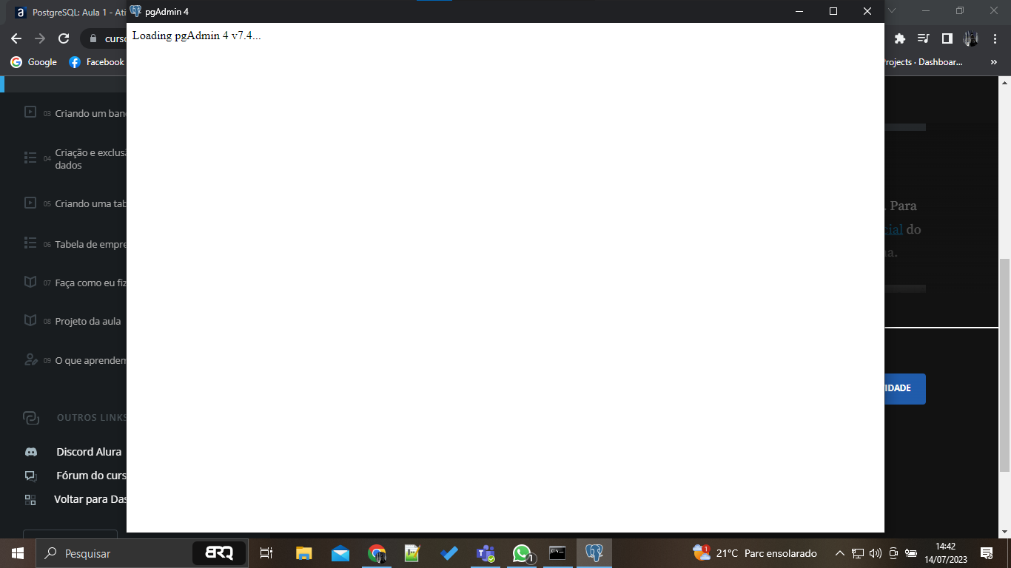Open lesson 03 'Criando um ban...' in sidebar

coord(75,113)
